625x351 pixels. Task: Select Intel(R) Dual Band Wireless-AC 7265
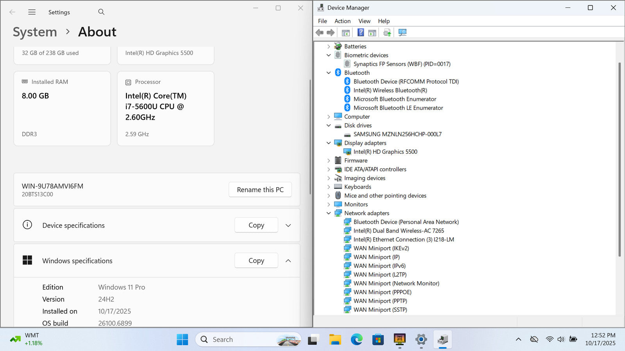point(399,230)
